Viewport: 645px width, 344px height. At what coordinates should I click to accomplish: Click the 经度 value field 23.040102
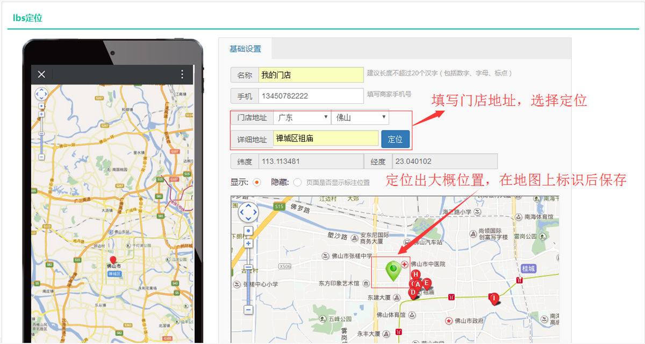445,161
